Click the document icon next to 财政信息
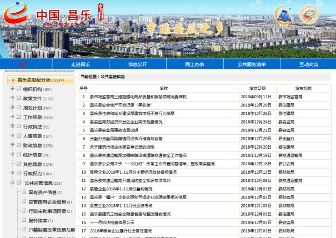 click(18, 145)
